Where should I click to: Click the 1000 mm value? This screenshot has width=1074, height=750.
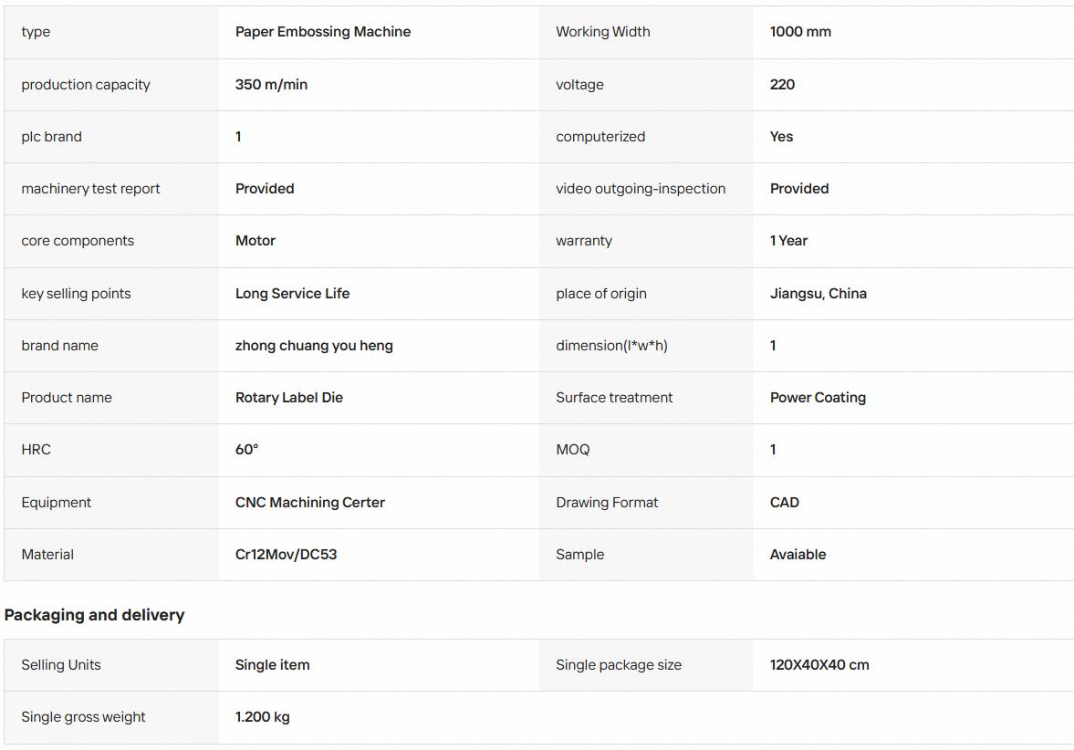[x=800, y=32]
